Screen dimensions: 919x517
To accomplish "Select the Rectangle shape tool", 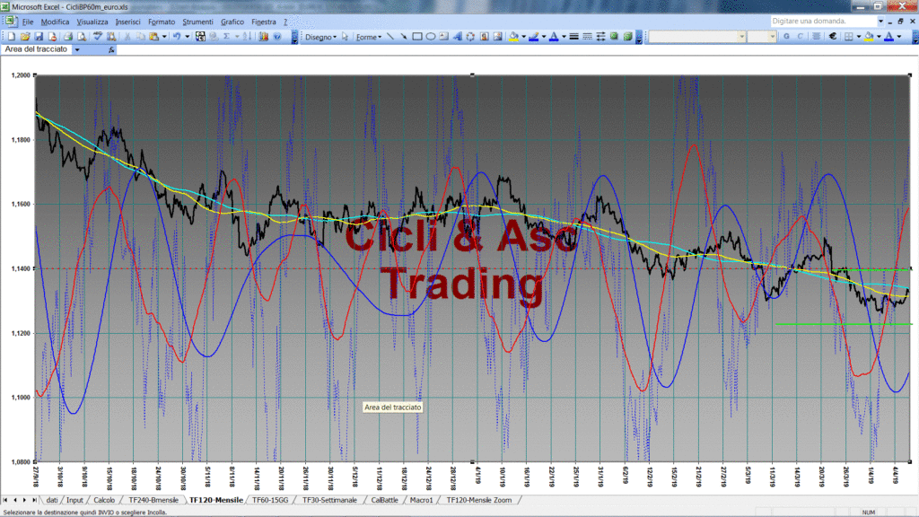I will pyautogui.click(x=417, y=36).
